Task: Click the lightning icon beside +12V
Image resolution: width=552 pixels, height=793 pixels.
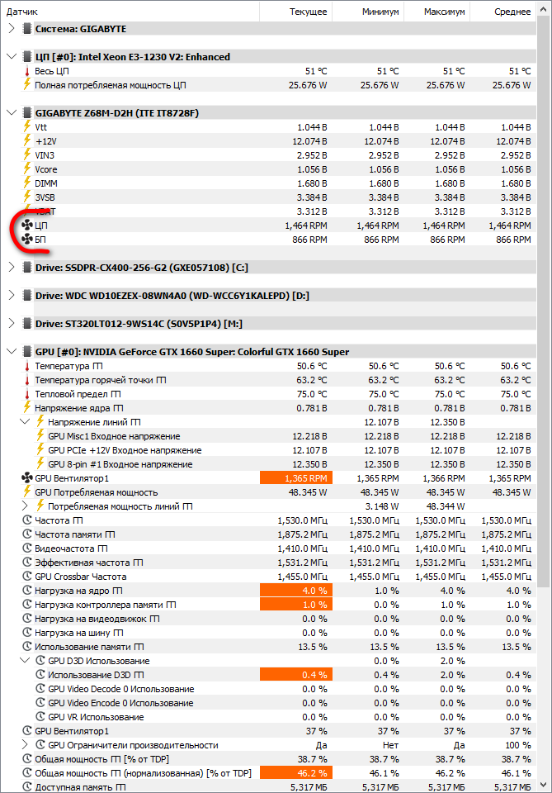Action: [x=27, y=140]
